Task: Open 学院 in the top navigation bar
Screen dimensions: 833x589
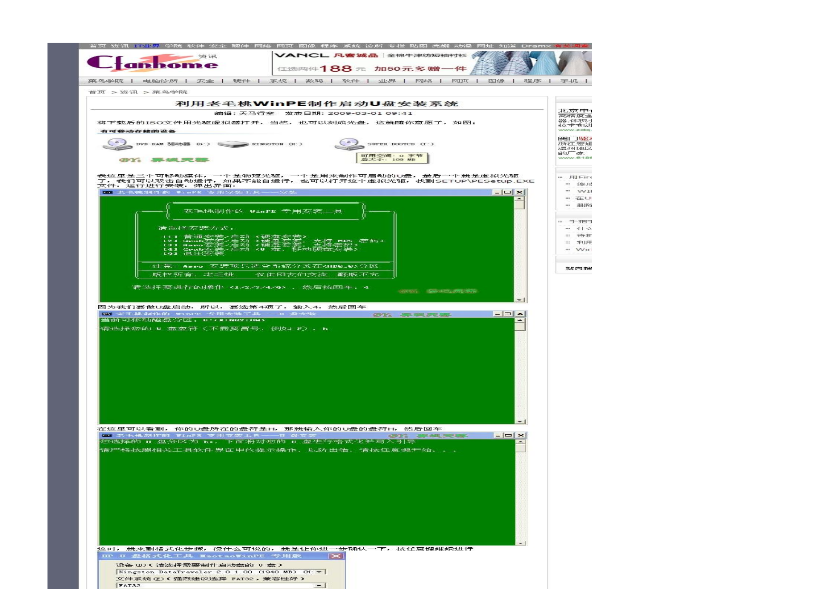Action: [173, 46]
